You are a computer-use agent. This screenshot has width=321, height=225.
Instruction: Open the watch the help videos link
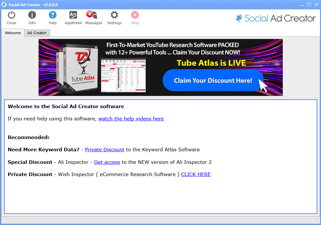(131, 119)
